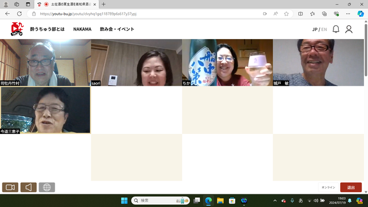Viewport: 368px width, 207px height.
Task: Toggle the camera button
Action: [x=10, y=187]
